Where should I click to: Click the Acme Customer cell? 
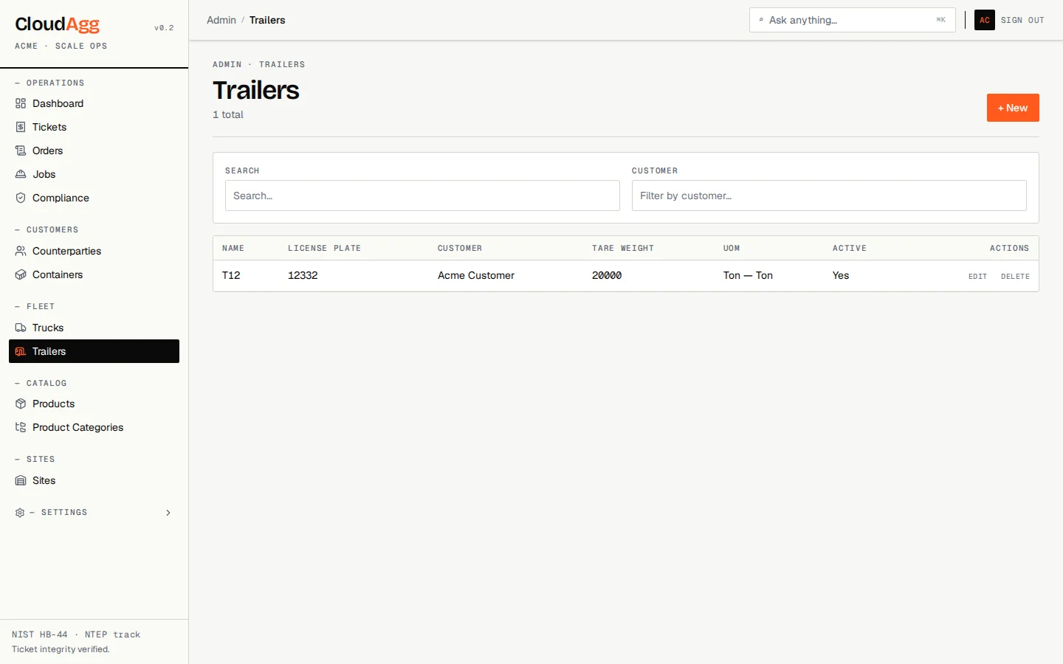point(476,275)
